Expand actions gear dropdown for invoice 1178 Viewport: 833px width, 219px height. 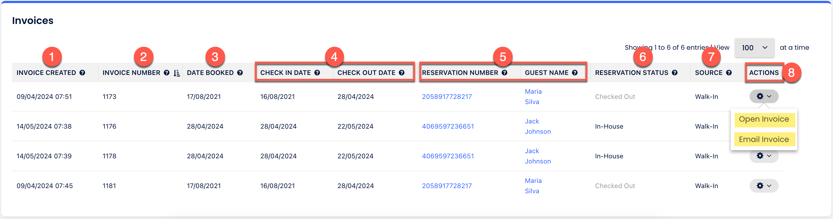click(764, 157)
